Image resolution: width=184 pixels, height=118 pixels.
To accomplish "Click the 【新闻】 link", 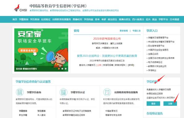I will pos(131,65).
